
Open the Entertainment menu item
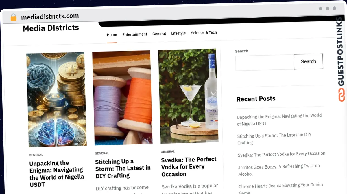135,34
